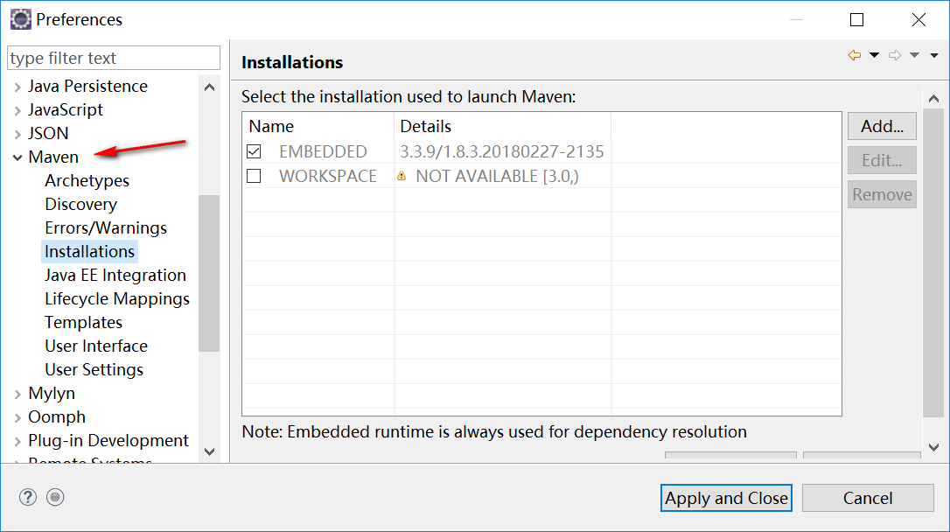Expand the Mylyn tree node

coord(17,394)
